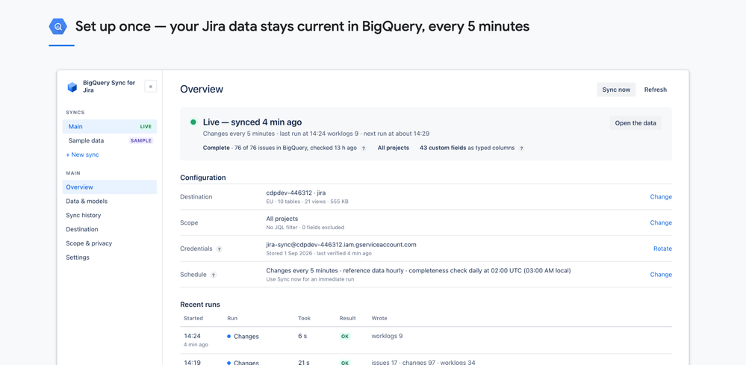Click the BigQuery hexagon logo in heading
This screenshot has height=365, width=746.
click(x=58, y=27)
